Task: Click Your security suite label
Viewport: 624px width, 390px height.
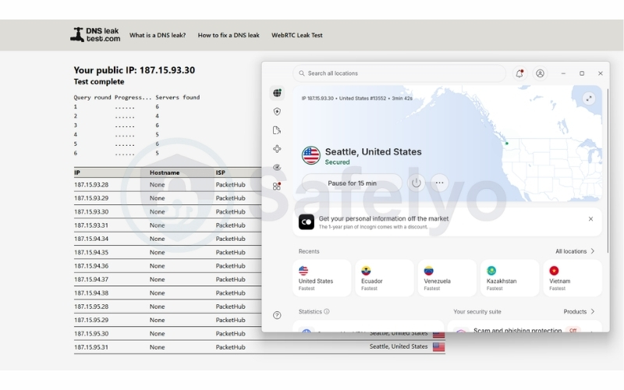Action: pos(477,311)
